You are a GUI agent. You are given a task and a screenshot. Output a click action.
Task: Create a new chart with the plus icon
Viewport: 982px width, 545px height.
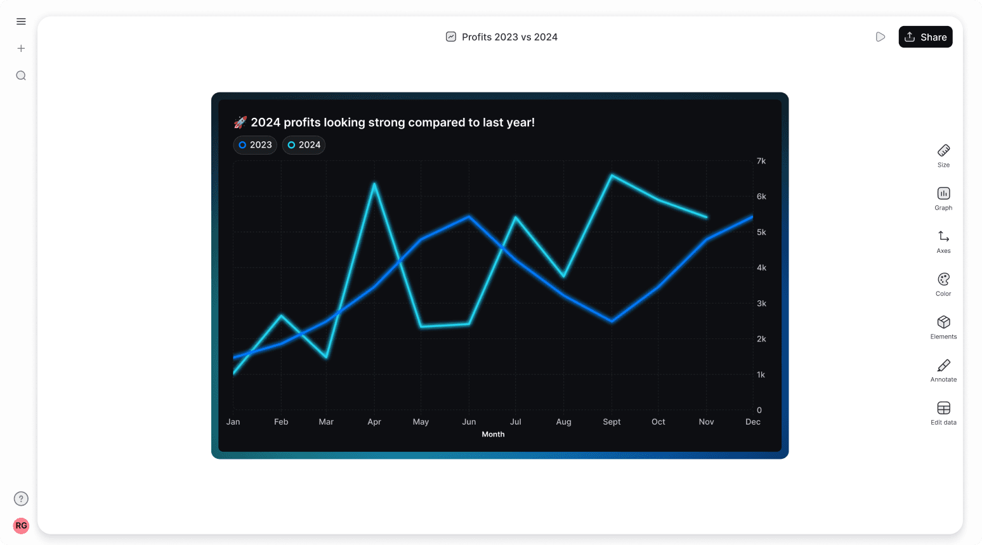pos(20,48)
